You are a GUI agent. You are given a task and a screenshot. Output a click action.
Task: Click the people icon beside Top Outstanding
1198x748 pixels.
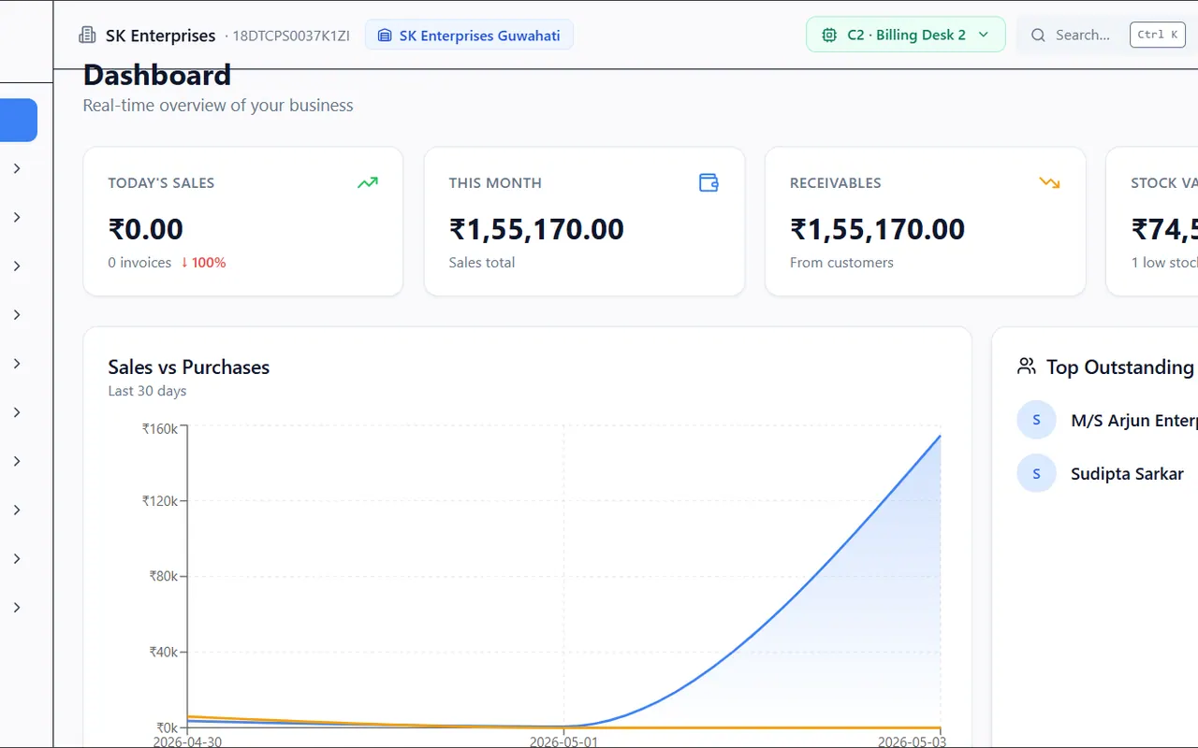(x=1027, y=367)
